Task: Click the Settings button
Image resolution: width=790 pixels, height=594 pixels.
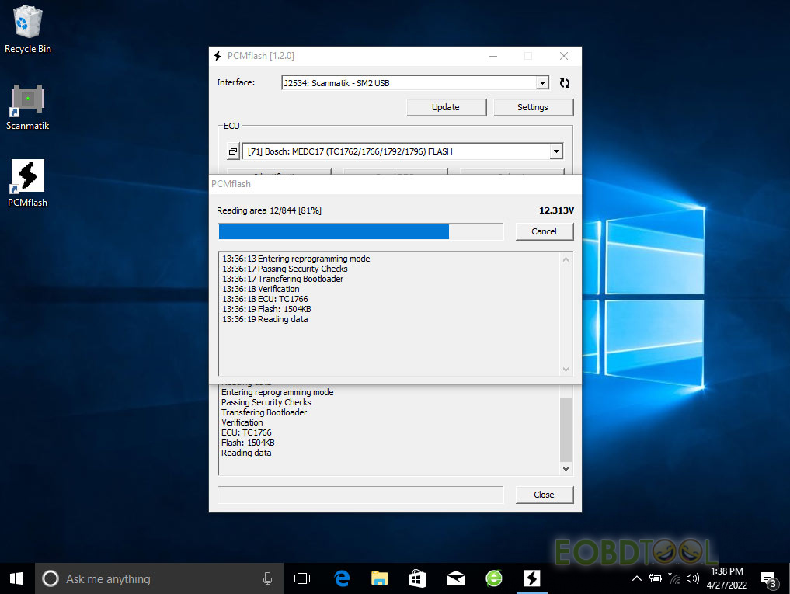Action: pyautogui.click(x=533, y=107)
